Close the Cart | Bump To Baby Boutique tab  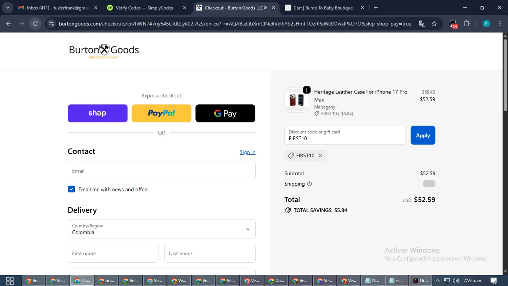(x=362, y=7)
